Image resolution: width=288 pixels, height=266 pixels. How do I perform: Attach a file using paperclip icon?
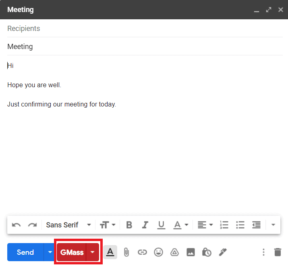click(126, 252)
